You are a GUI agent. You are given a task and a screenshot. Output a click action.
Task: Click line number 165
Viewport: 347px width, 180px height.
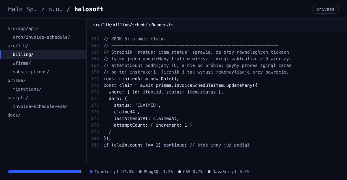click(x=95, y=39)
